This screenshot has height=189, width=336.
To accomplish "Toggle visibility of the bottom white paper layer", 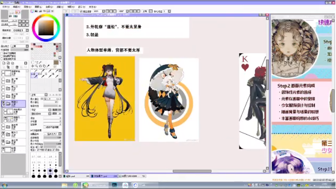I will (x=3, y=148).
